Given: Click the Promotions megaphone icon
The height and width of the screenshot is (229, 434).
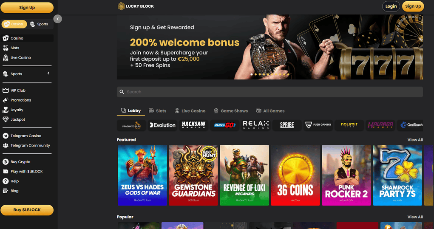Looking at the screenshot, I should click(x=6, y=100).
